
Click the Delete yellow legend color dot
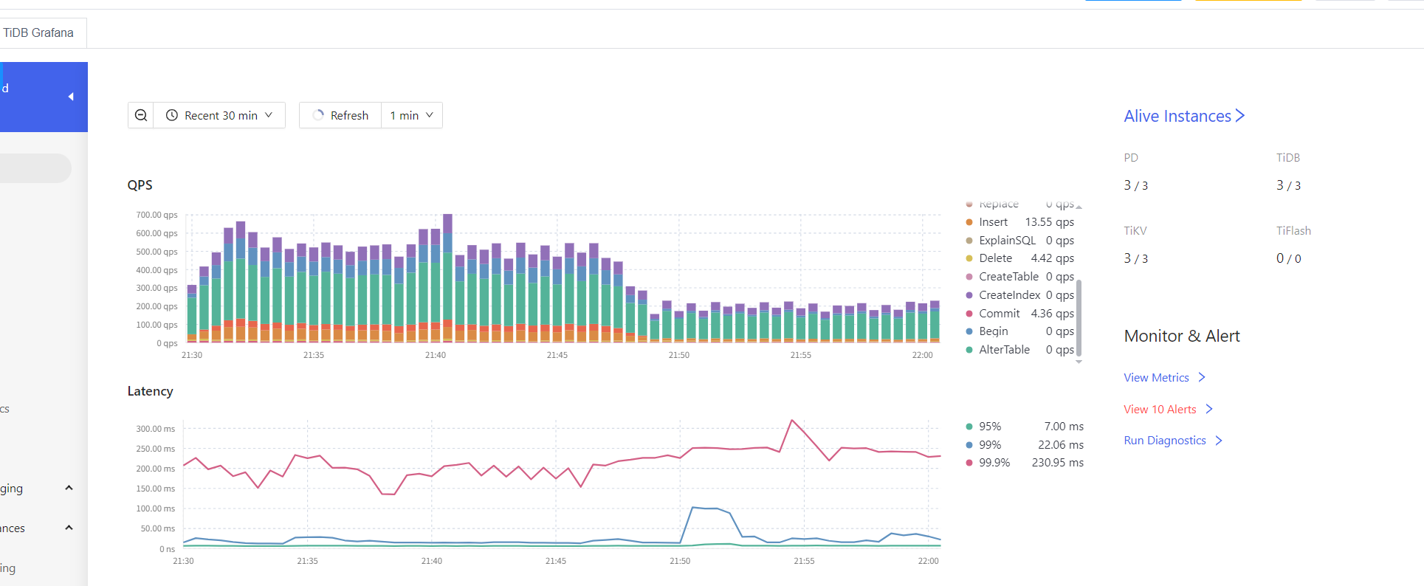tap(969, 258)
